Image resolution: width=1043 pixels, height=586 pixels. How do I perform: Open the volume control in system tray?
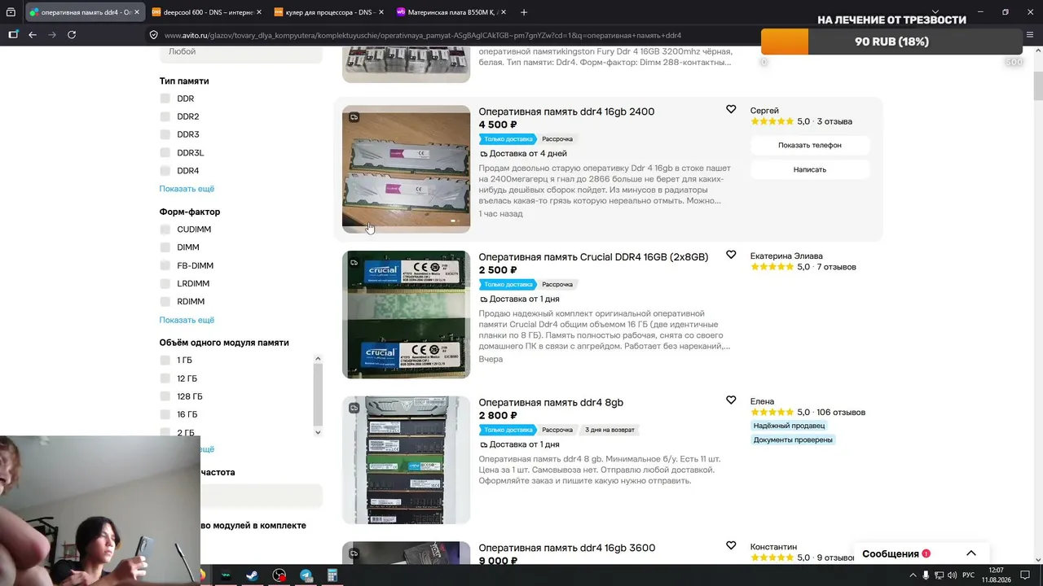point(953,575)
